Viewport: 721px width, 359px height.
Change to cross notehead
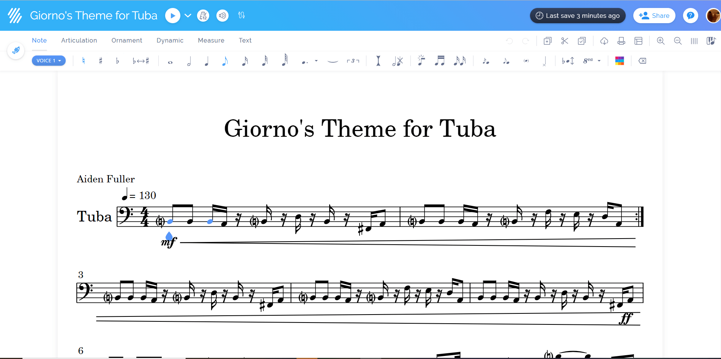(544, 61)
